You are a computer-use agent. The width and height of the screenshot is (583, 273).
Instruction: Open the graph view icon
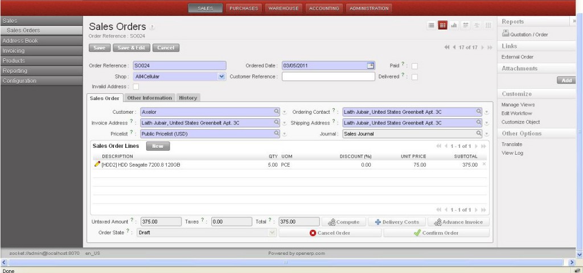coord(454,25)
